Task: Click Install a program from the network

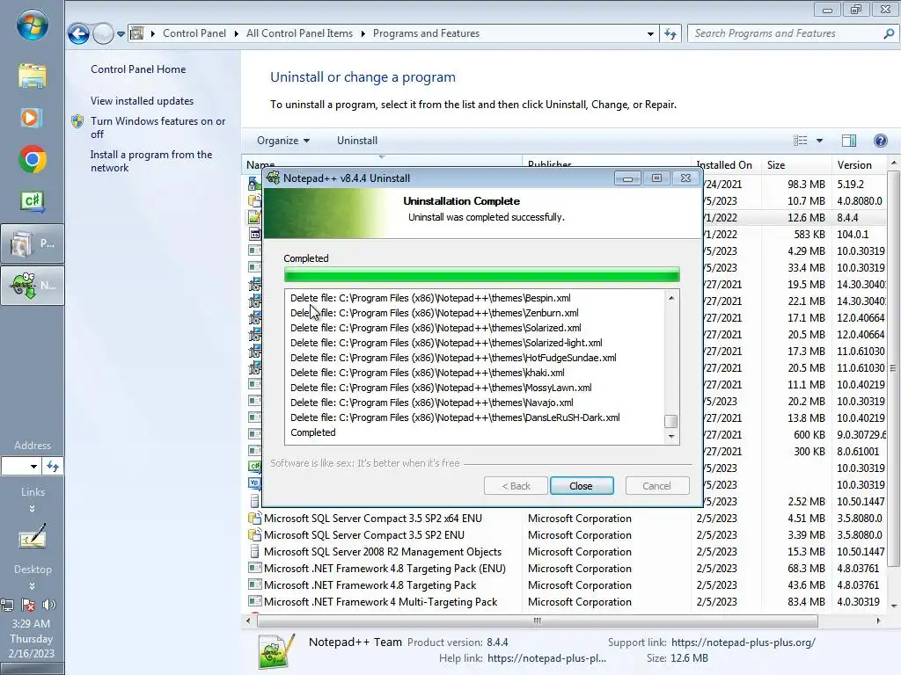Action: 151,162
